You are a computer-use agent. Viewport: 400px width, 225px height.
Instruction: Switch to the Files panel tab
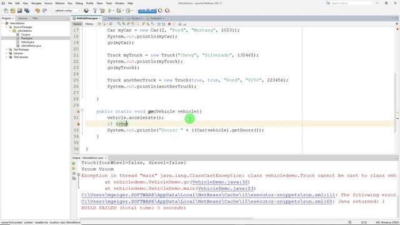coord(35,18)
